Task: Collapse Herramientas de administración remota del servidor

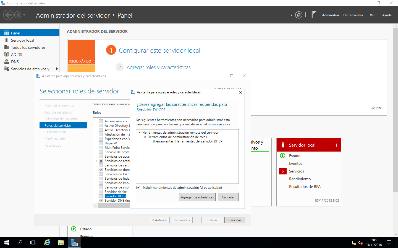Action: pyautogui.click(x=140, y=132)
